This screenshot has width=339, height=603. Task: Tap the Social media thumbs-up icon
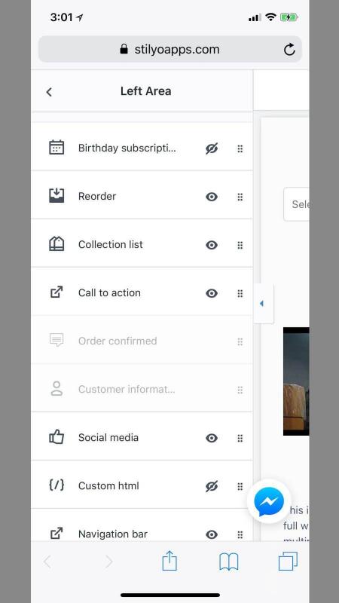(x=56, y=437)
